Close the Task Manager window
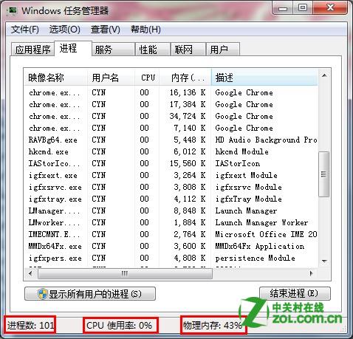This screenshot has height=339, width=353. pos(330,8)
